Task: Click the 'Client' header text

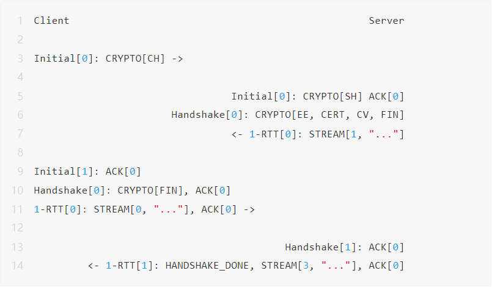Action: (x=51, y=21)
